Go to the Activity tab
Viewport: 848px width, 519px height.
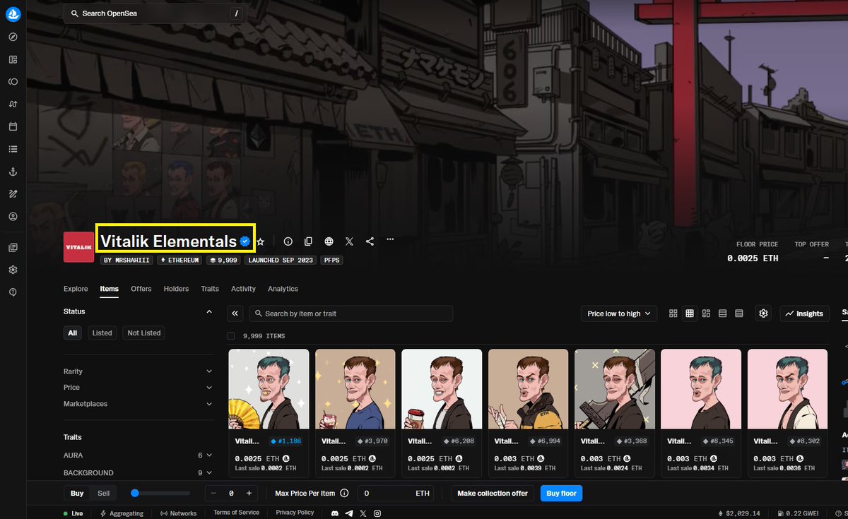[243, 289]
